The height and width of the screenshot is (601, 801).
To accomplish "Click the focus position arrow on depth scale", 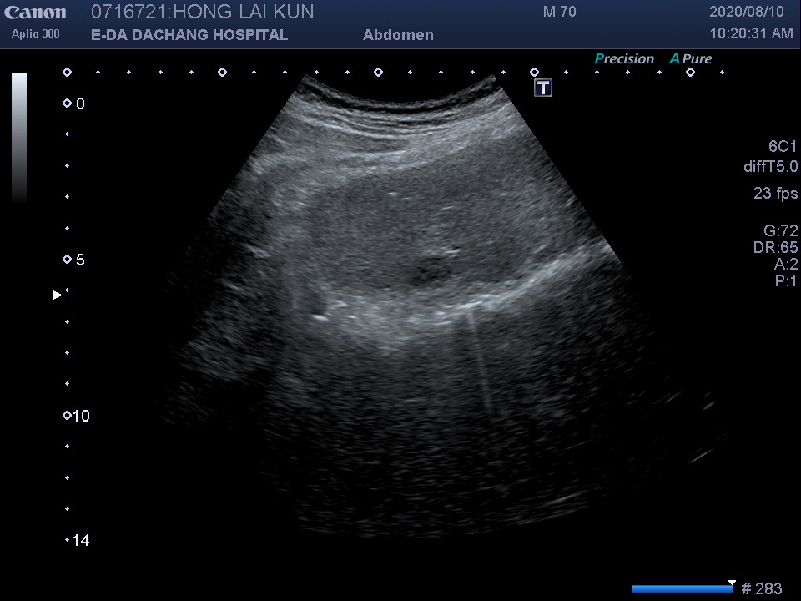I will [x=58, y=295].
